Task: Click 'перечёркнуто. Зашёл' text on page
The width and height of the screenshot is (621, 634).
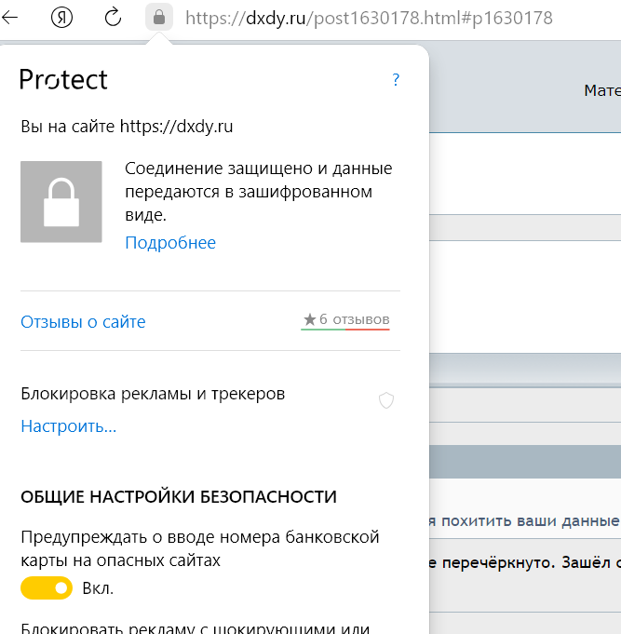Action: click(x=526, y=562)
